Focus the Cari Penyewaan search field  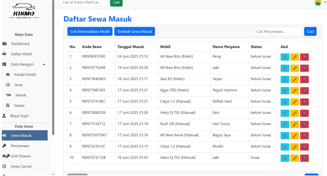[278, 32]
